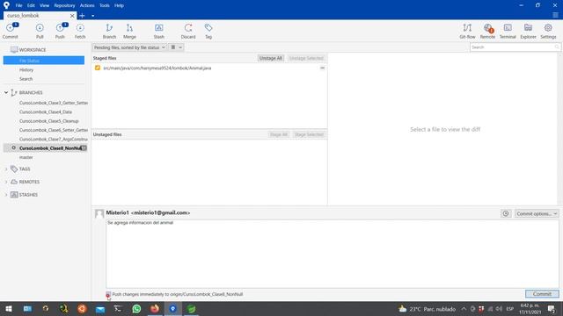Image resolution: width=563 pixels, height=316 pixels.
Task: Expand the REMOTES section
Action: point(6,182)
